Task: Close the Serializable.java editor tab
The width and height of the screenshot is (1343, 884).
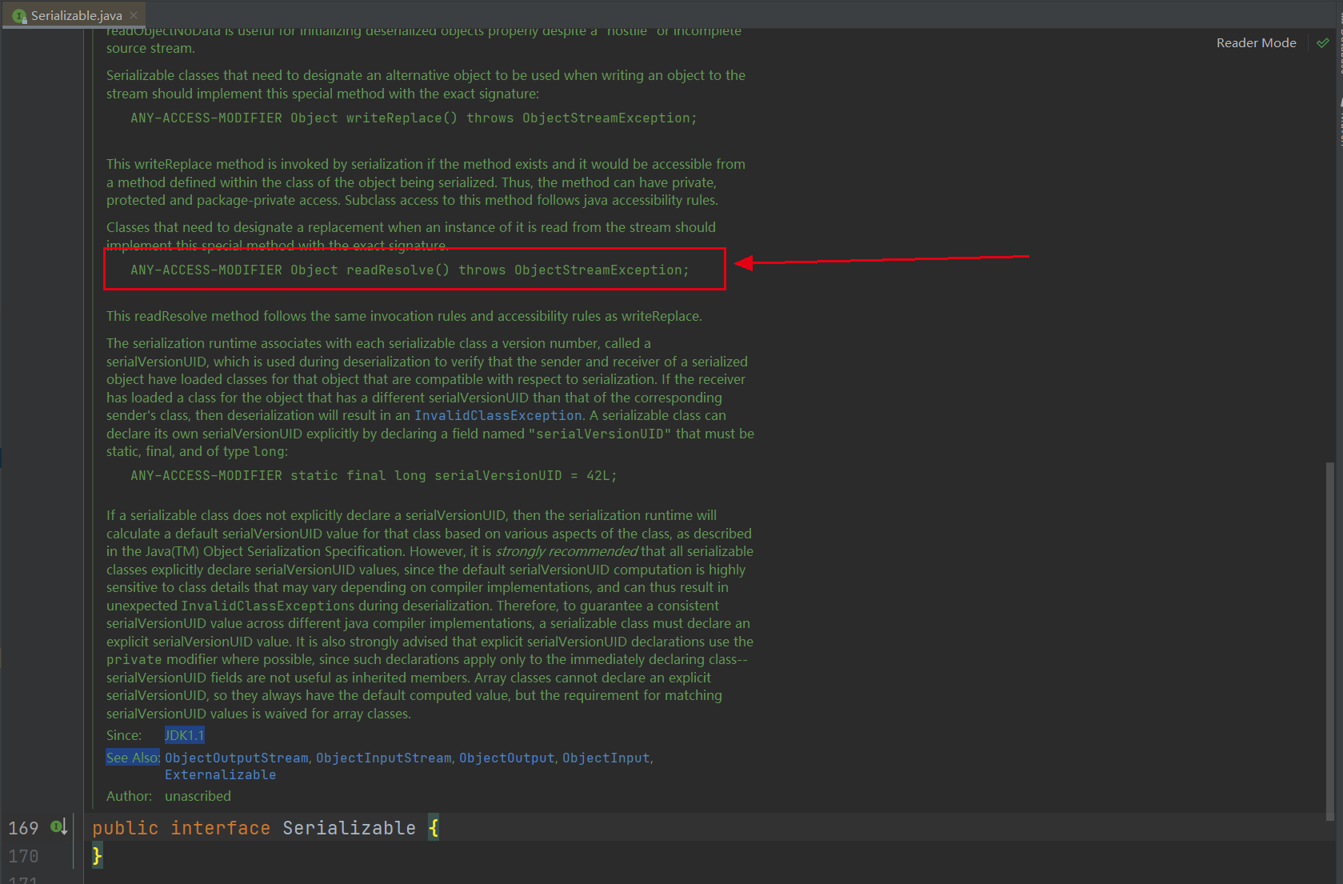Action: point(134,15)
